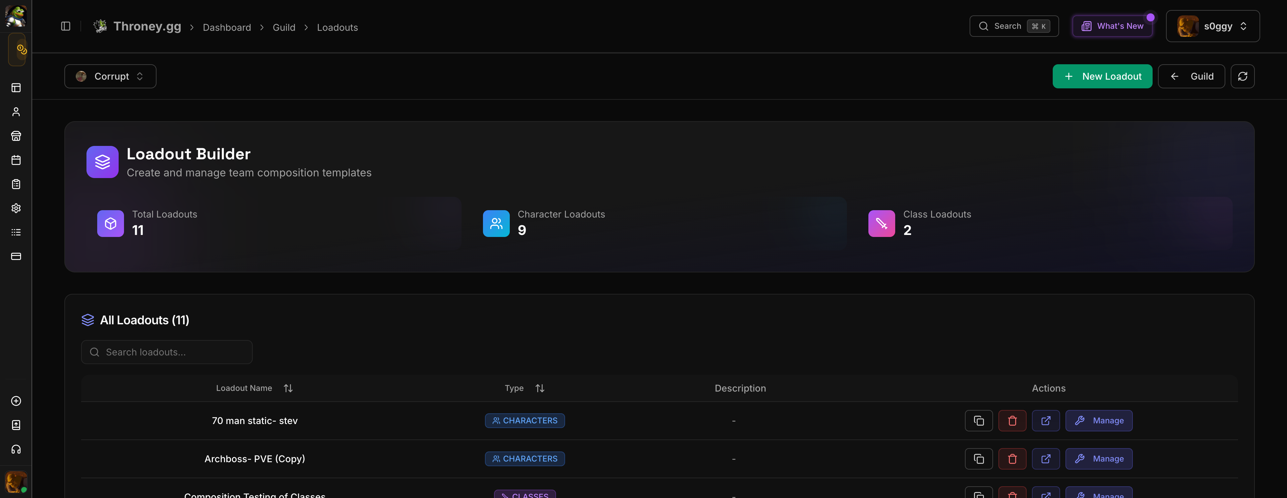Delete the Archboss- PVE (Copy) loadout

pos(1012,459)
